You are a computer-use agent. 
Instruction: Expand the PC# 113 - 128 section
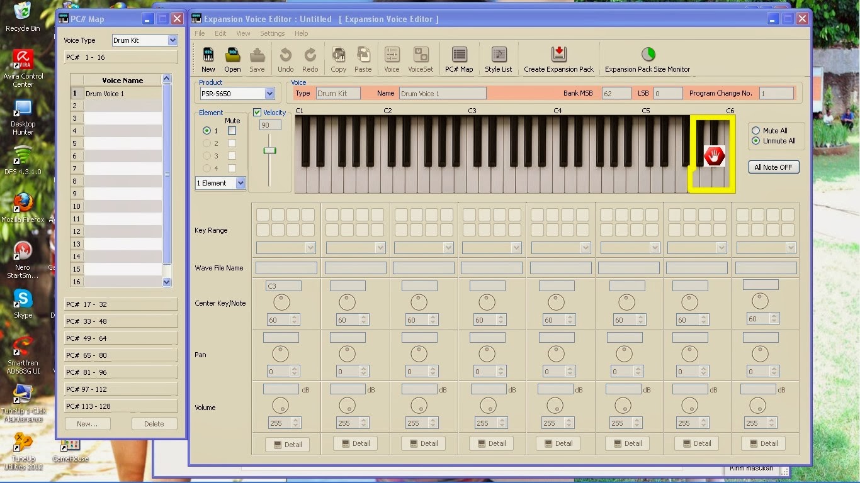[121, 406]
